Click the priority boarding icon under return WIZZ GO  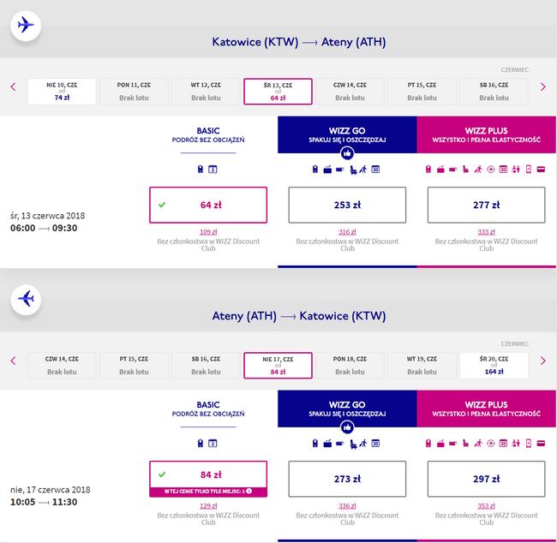363,443
